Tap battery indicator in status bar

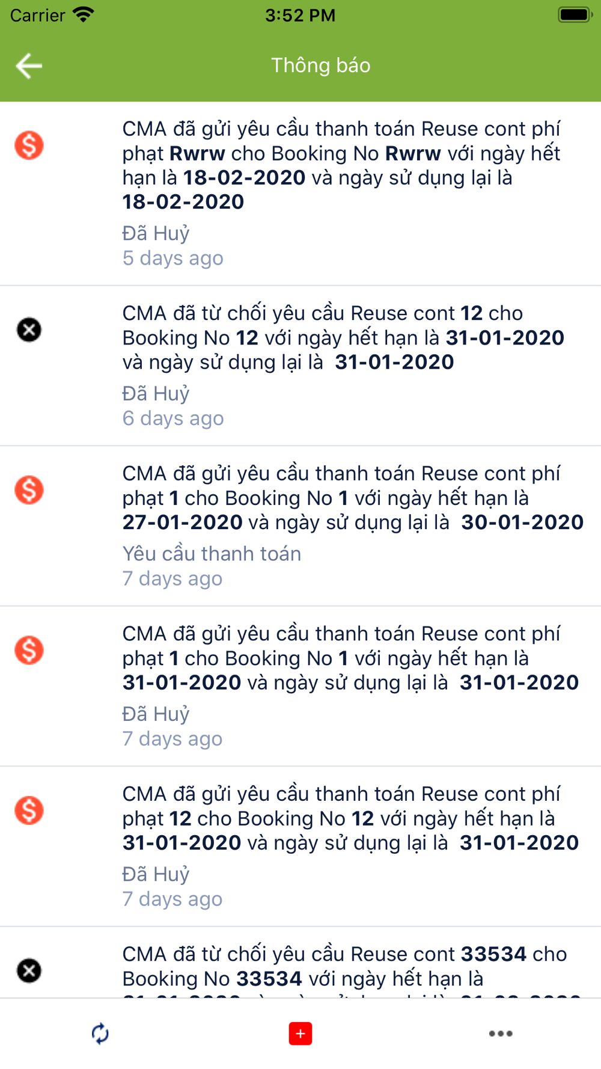tap(575, 14)
